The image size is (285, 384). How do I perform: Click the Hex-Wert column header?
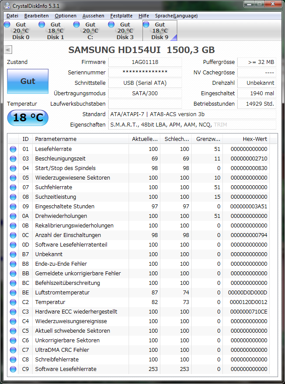pos(246,139)
